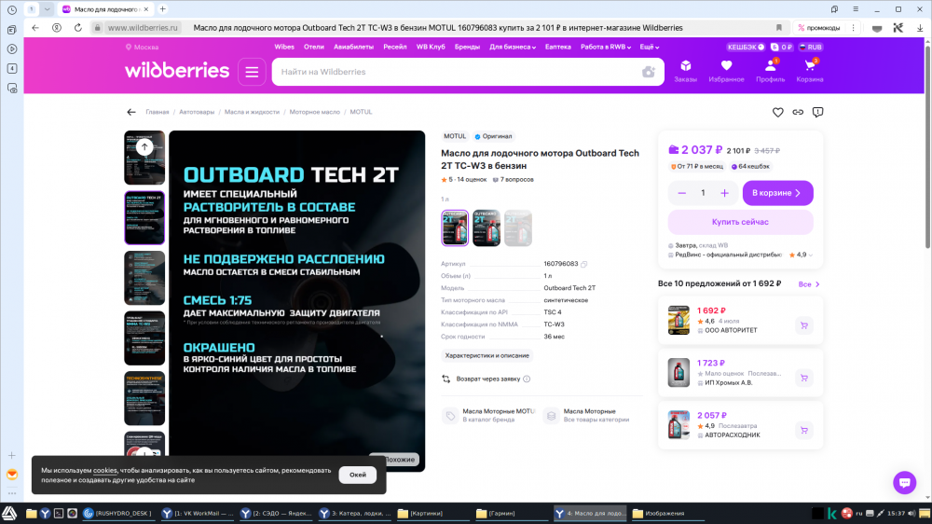Add 1 692 ₽ offer to cart
932x524 pixels.
(804, 325)
